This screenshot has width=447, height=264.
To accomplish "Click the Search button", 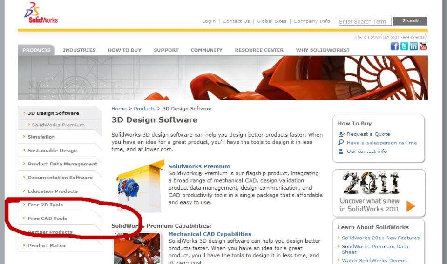I will point(410,21).
